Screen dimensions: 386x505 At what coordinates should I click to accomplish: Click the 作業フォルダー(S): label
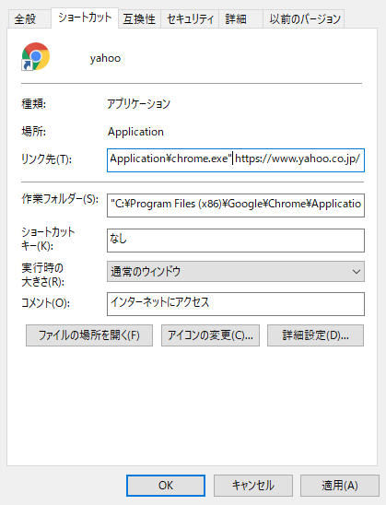(x=60, y=199)
